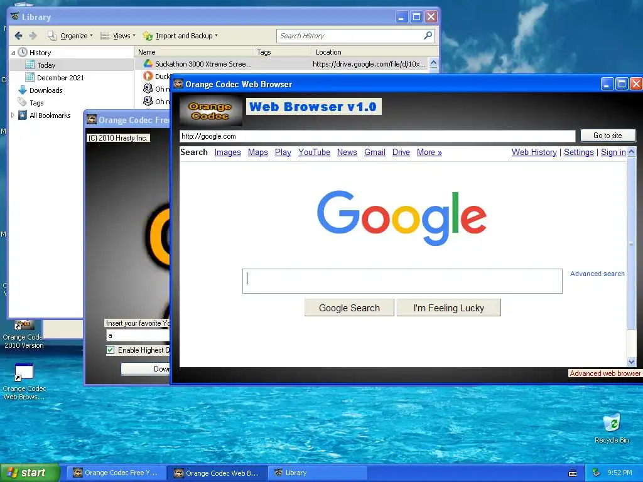Collapse the History tree node

coord(13,53)
